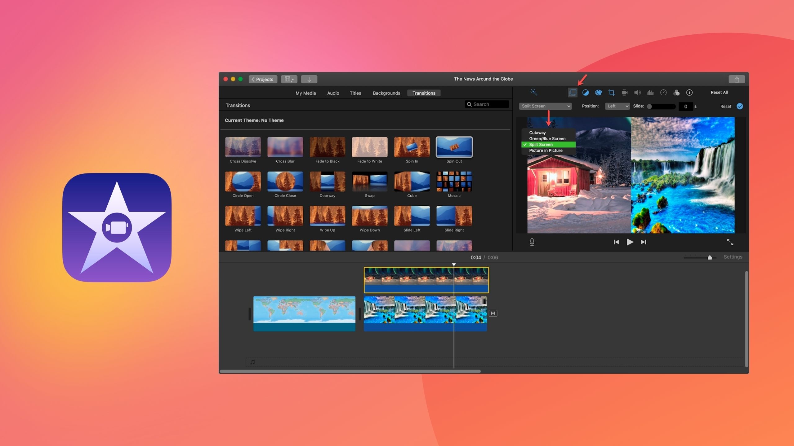794x446 pixels.
Task: Switch to the Backgrounds tab
Action: pyautogui.click(x=386, y=93)
